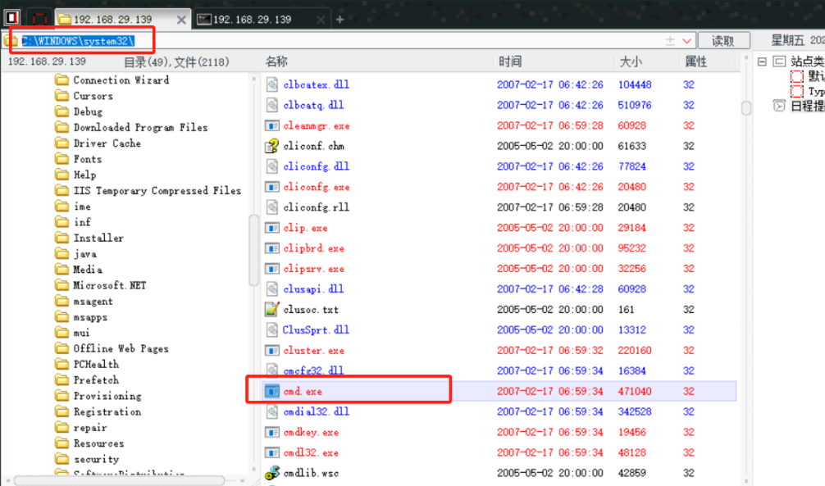The width and height of the screenshot is (825, 486).
Task: Add a new tab with plus button
Action: 340,20
